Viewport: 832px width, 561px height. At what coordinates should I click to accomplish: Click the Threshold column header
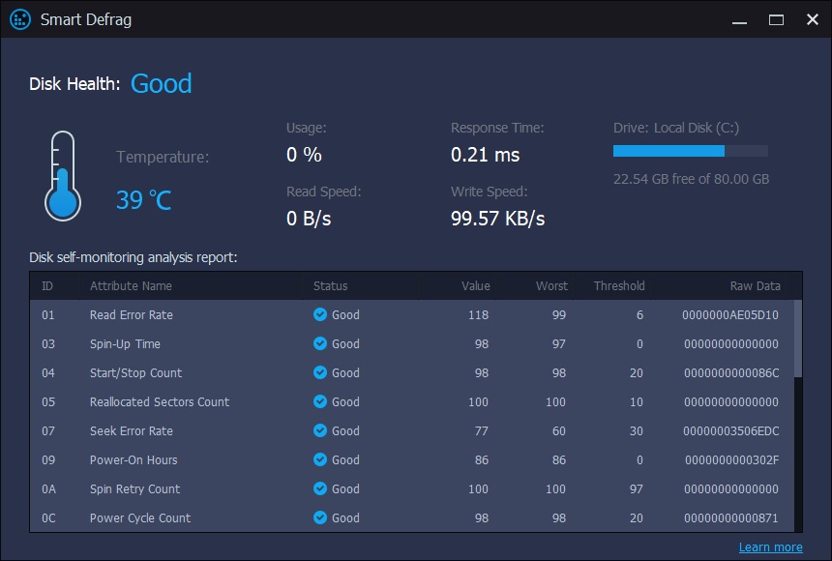(x=619, y=285)
